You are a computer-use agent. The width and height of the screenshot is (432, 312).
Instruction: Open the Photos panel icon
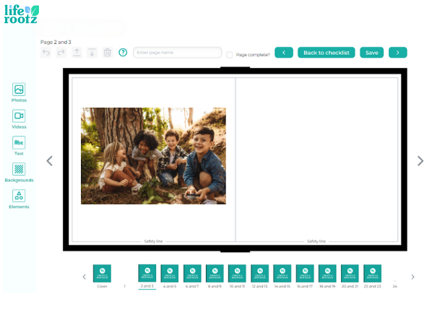[x=19, y=90]
